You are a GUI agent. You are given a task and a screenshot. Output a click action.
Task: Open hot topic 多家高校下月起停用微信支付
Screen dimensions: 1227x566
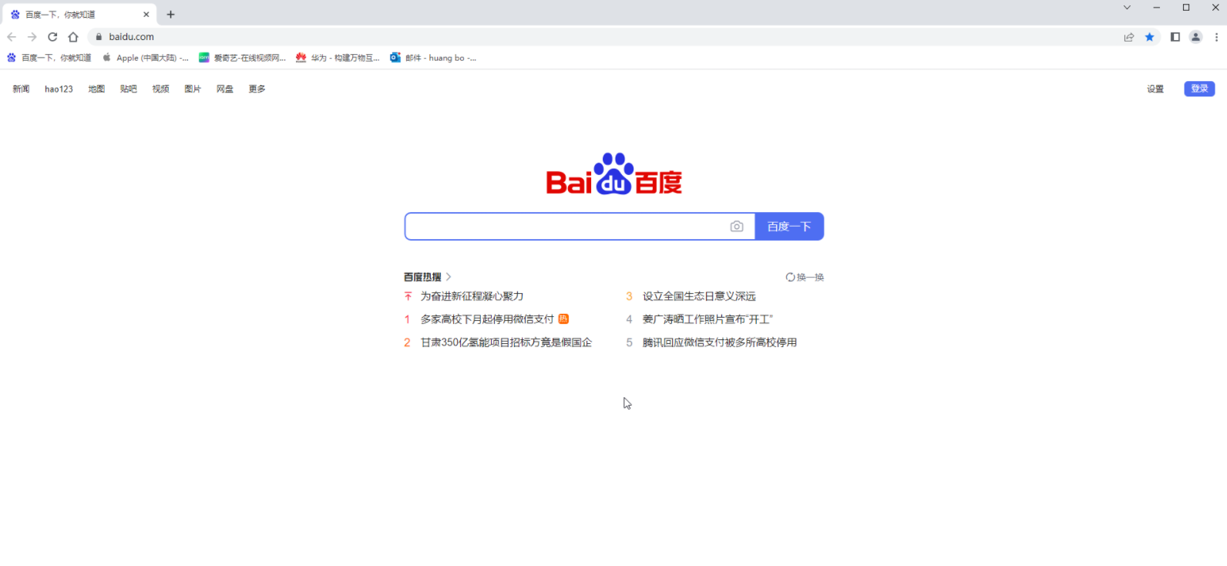[x=487, y=320]
